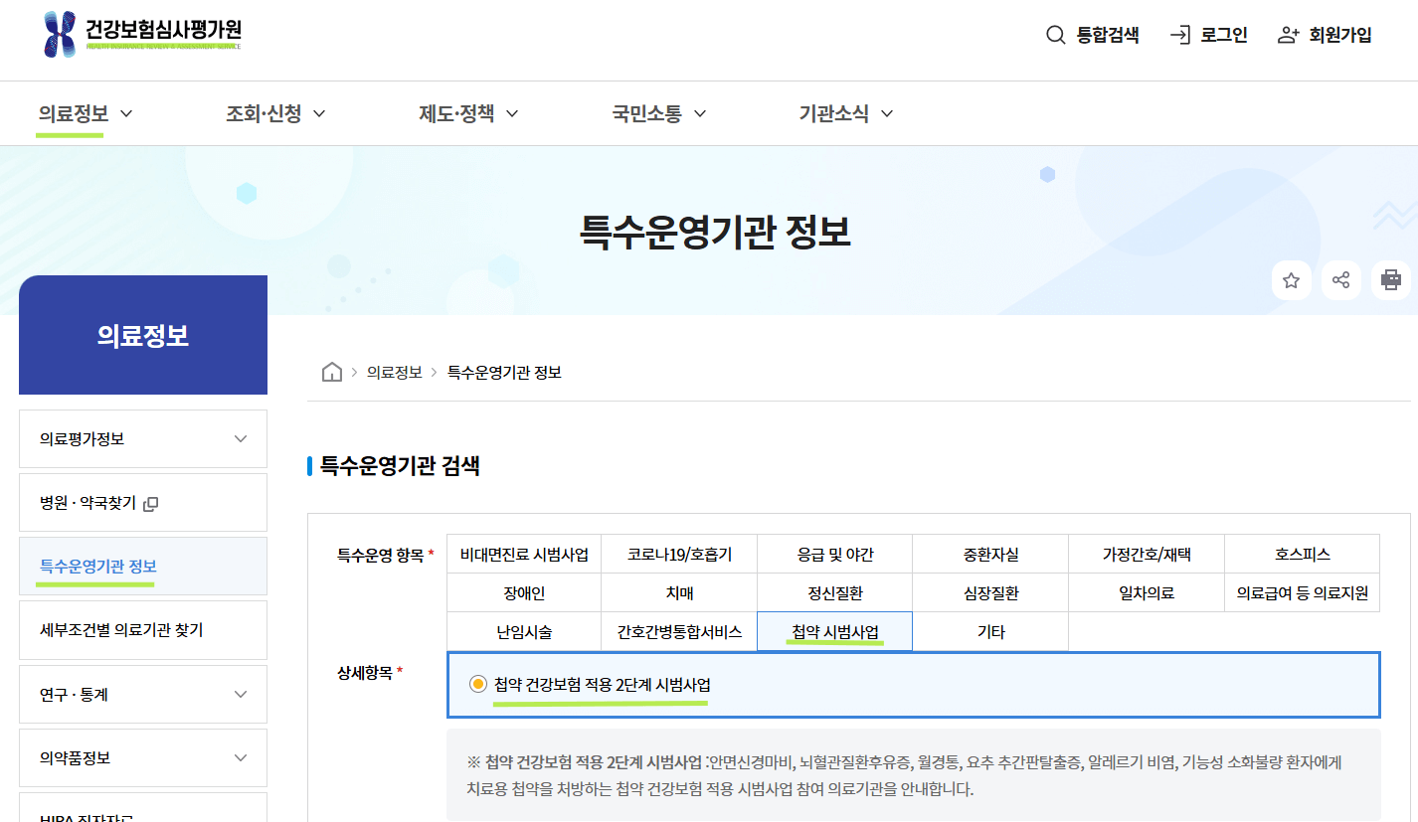Screen dimensions: 1418x822
Task: Expand the 연구·통계 sidebar section
Action: pyautogui.click(x=142, y=694)
